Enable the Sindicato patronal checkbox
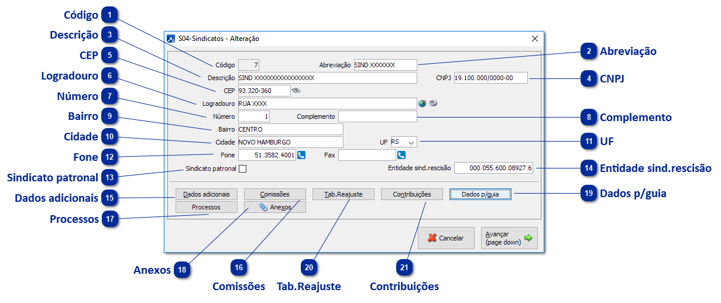Screen dimensions: 721x303 click(x=243, y=169)
